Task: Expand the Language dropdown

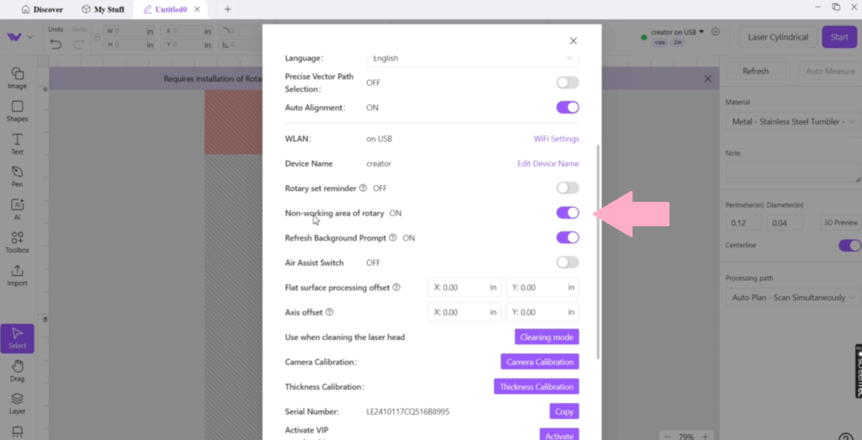Action: 473,58
